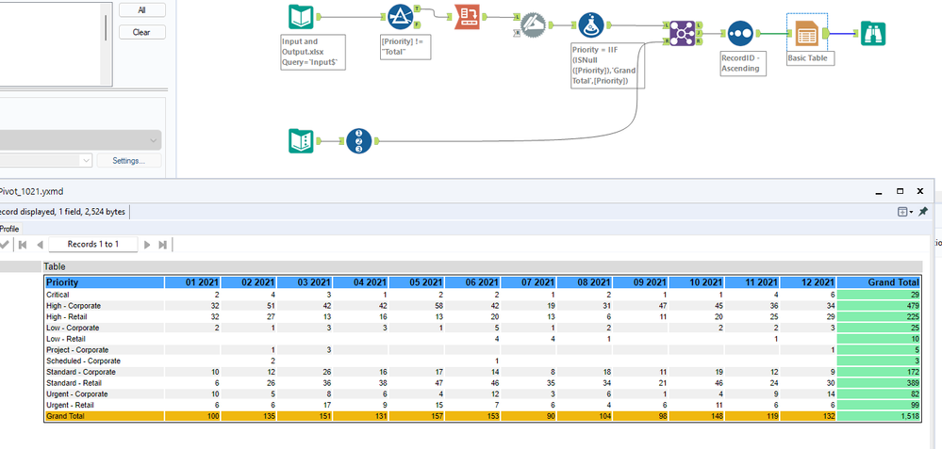
Task: Click the Priority header cell
Action: click(105, 282)
